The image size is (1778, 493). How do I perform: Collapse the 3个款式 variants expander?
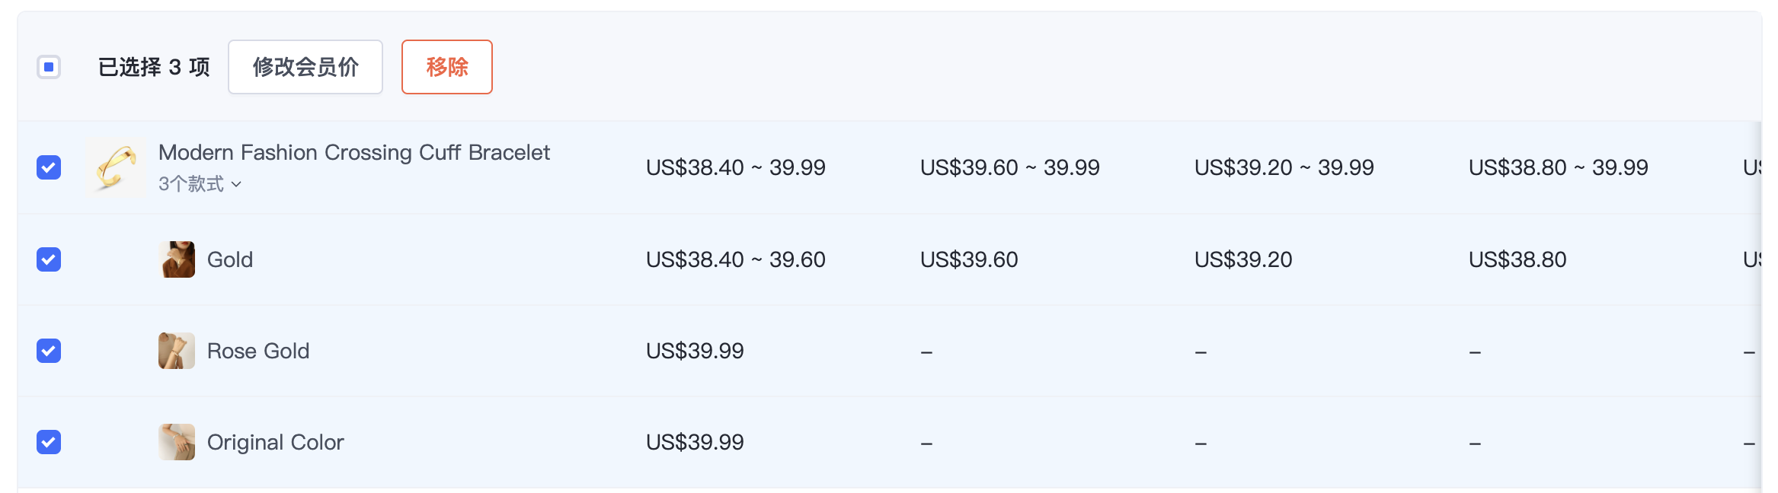[200, 184]
